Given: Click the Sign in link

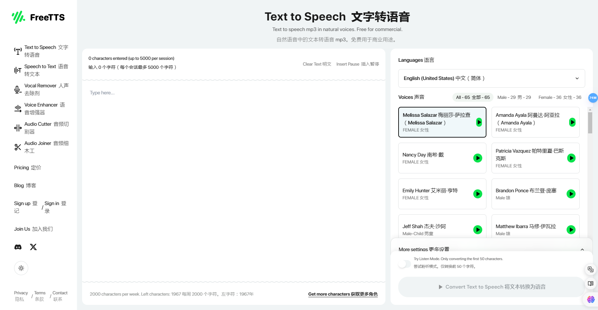Looking at the screenshot, I should click(56, 207).
